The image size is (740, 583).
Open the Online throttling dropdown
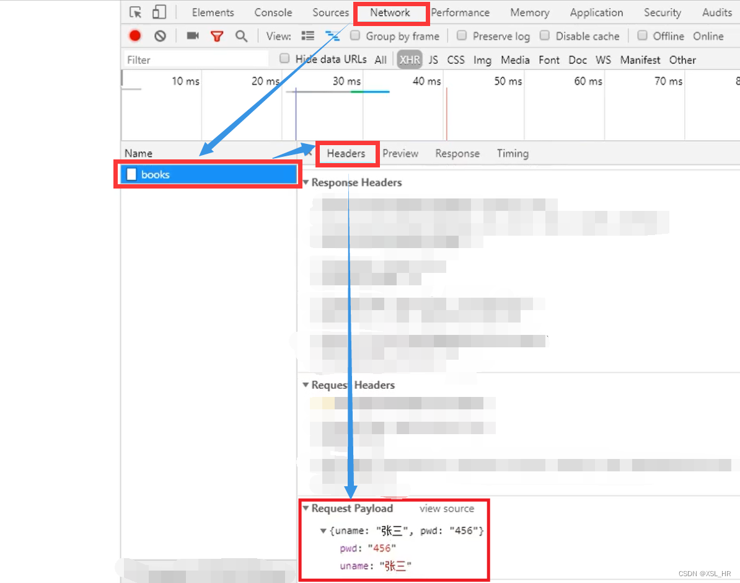(x=708, y=36)
